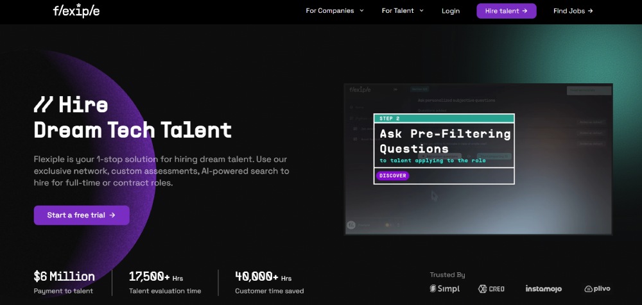Click the CRED logo
Screen dimensions: 642x305
point(491,288)
